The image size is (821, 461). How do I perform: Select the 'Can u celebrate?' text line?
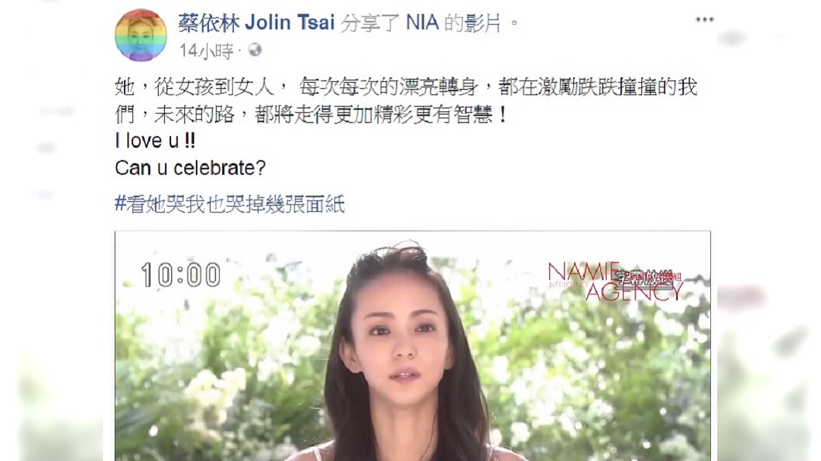tap(190, 168)
